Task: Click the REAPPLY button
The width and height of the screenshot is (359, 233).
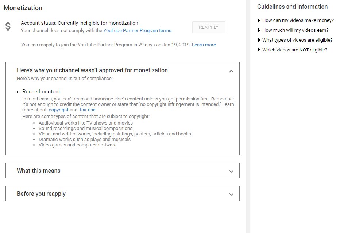Action: [209, 27]
